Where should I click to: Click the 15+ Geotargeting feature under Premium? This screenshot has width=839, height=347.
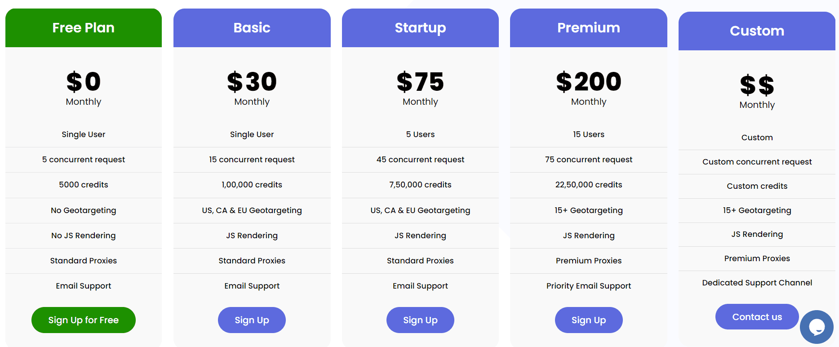[589, 210]
